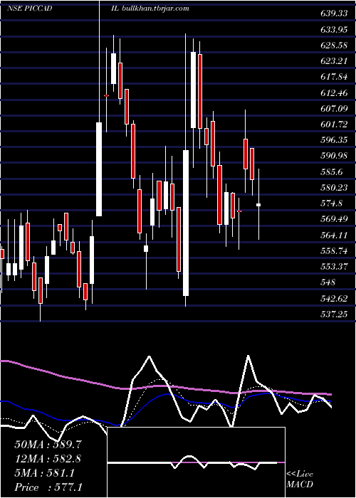Click the 607.09 price level label

click(x=334, y=109)
